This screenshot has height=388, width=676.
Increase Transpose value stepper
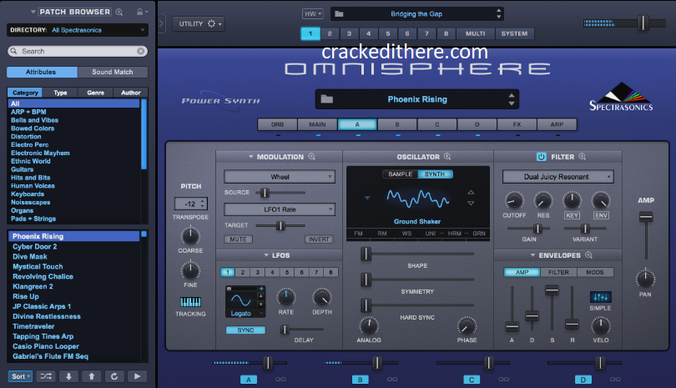[x=203, y=200]
